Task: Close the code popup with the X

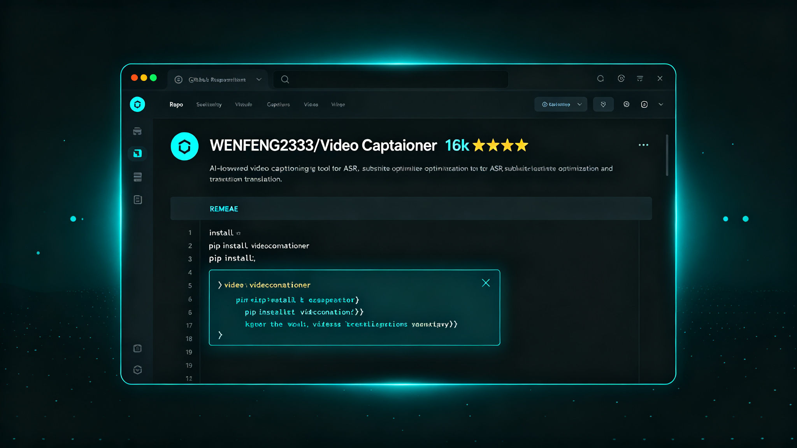Action: coord(486,283)
